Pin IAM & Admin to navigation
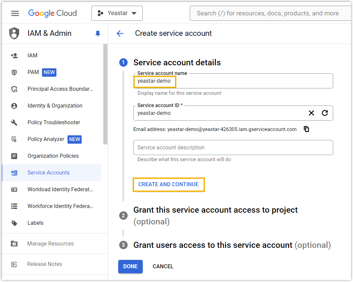Viewport: 353px width, 282px height. (97, 33)
